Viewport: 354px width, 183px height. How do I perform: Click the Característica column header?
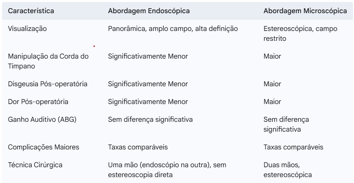(x=31, y=11)
